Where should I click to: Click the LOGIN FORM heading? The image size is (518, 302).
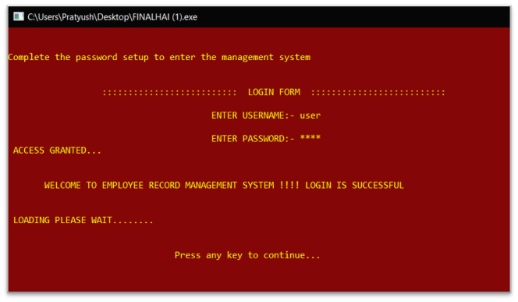(x=274, y=92)
